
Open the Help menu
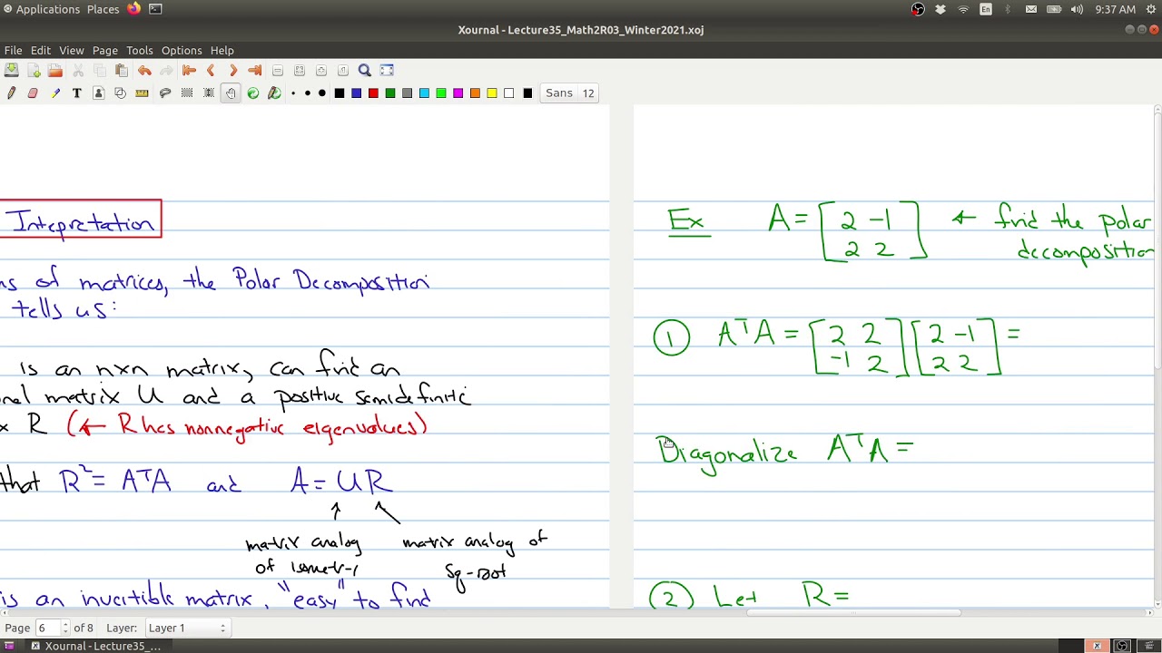222,51
